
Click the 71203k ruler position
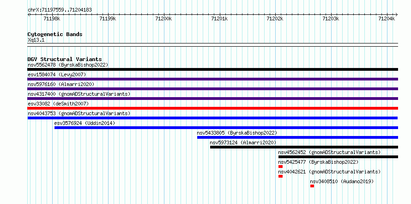click(331, 19)
